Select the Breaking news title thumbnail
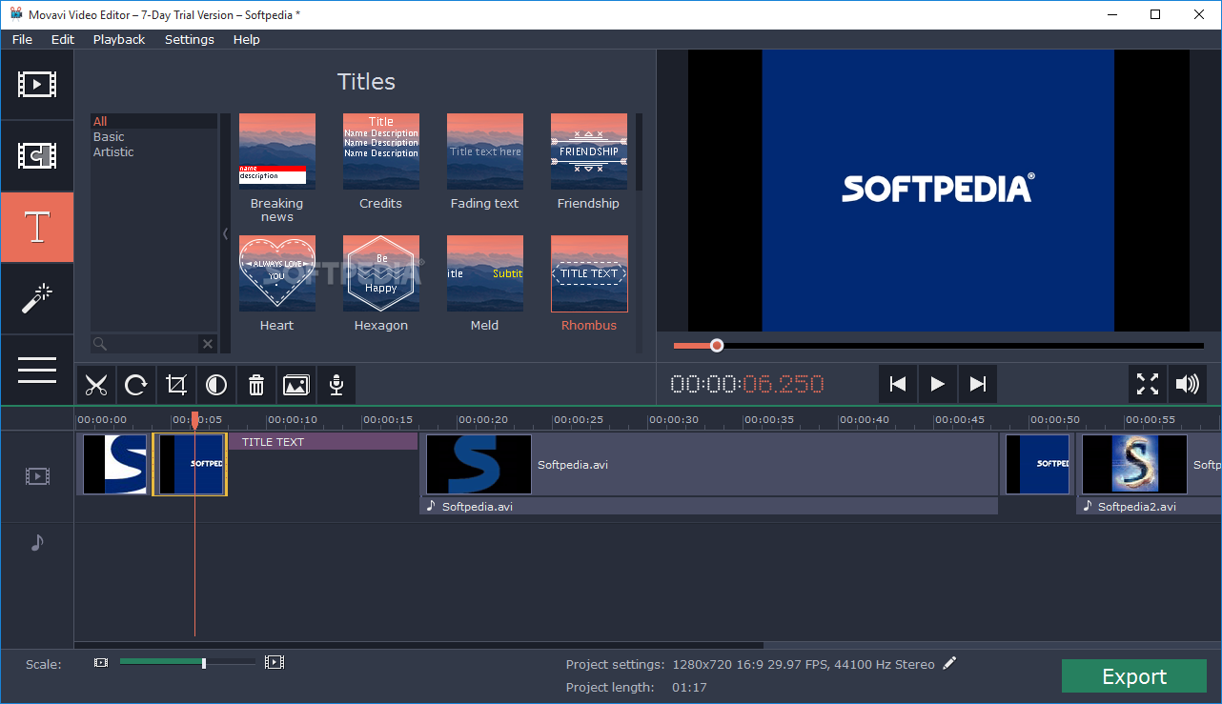The image size is (1222, 704). (277, 151)
